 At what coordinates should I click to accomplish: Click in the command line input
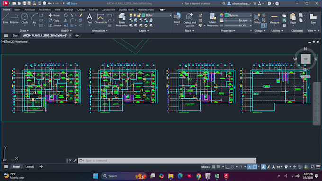click(x=169, y=161)
